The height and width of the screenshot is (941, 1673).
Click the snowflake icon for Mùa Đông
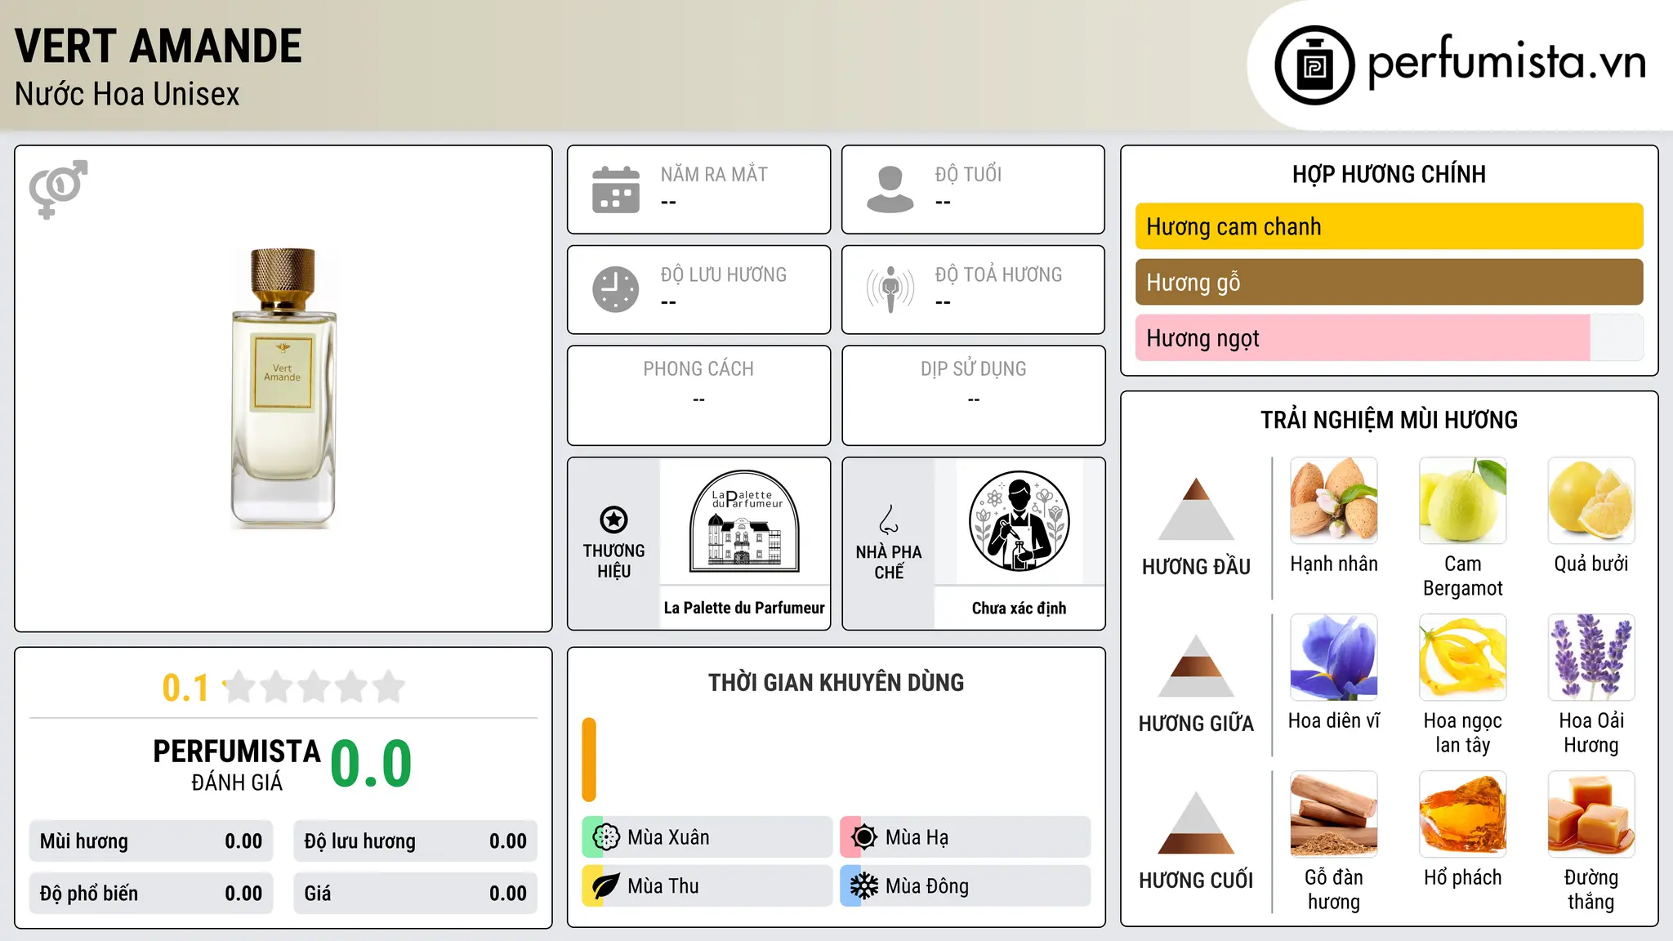(x=864, y=886)
